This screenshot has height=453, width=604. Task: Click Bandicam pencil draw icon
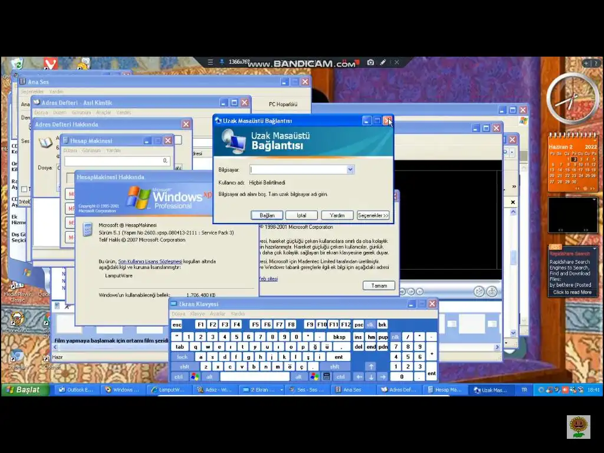[x=383, y=63]
